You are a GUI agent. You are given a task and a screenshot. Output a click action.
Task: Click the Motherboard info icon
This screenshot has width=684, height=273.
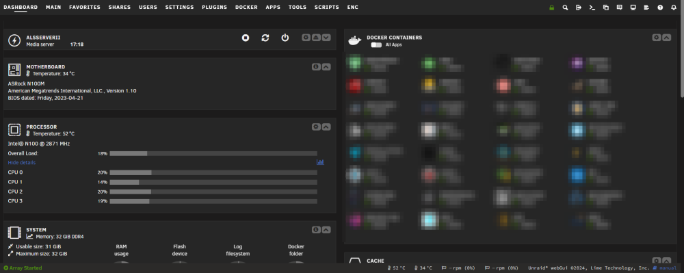pyautogui.click(x=316, y=67)
